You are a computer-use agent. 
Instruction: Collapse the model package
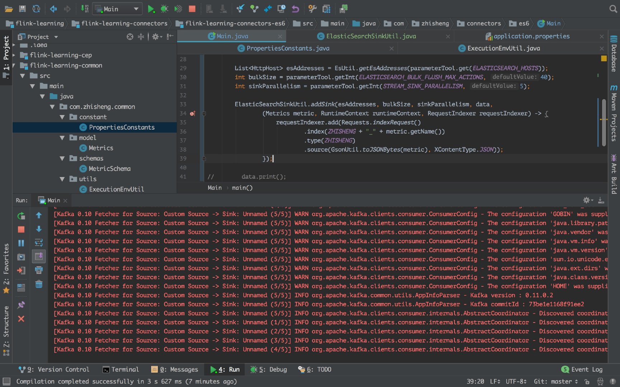[62, 138]
